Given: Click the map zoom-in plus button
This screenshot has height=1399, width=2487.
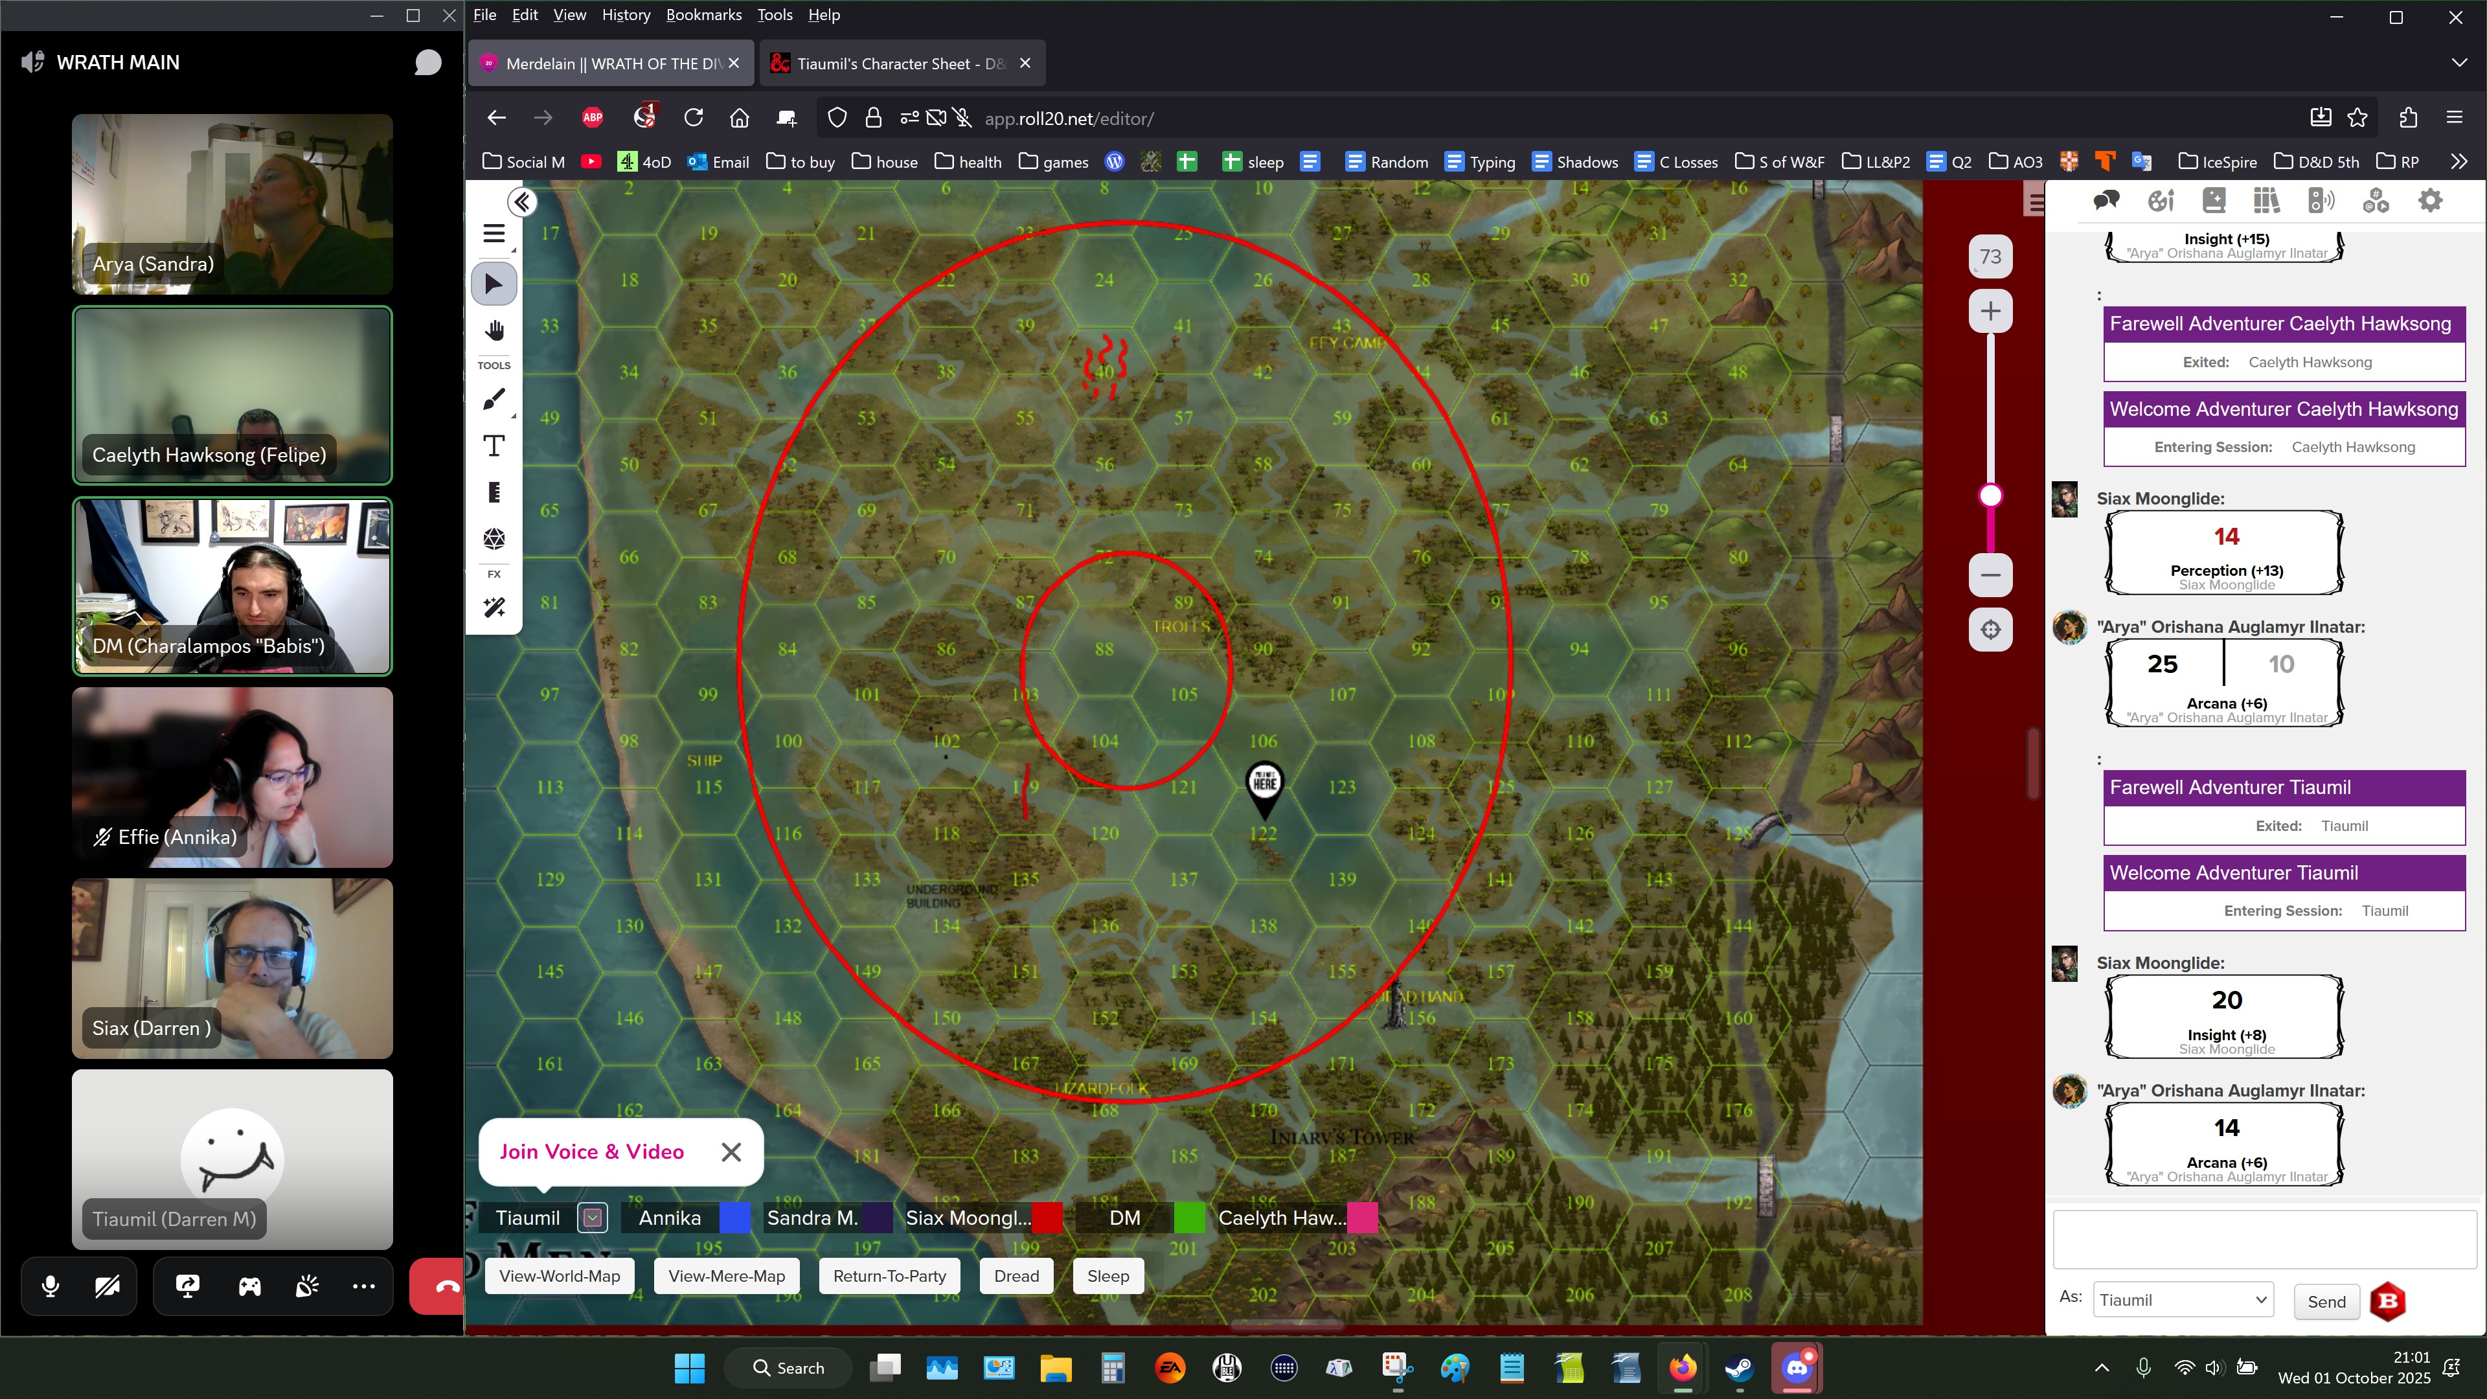Looking at the screenshot, I should [x=1990, y=312].
